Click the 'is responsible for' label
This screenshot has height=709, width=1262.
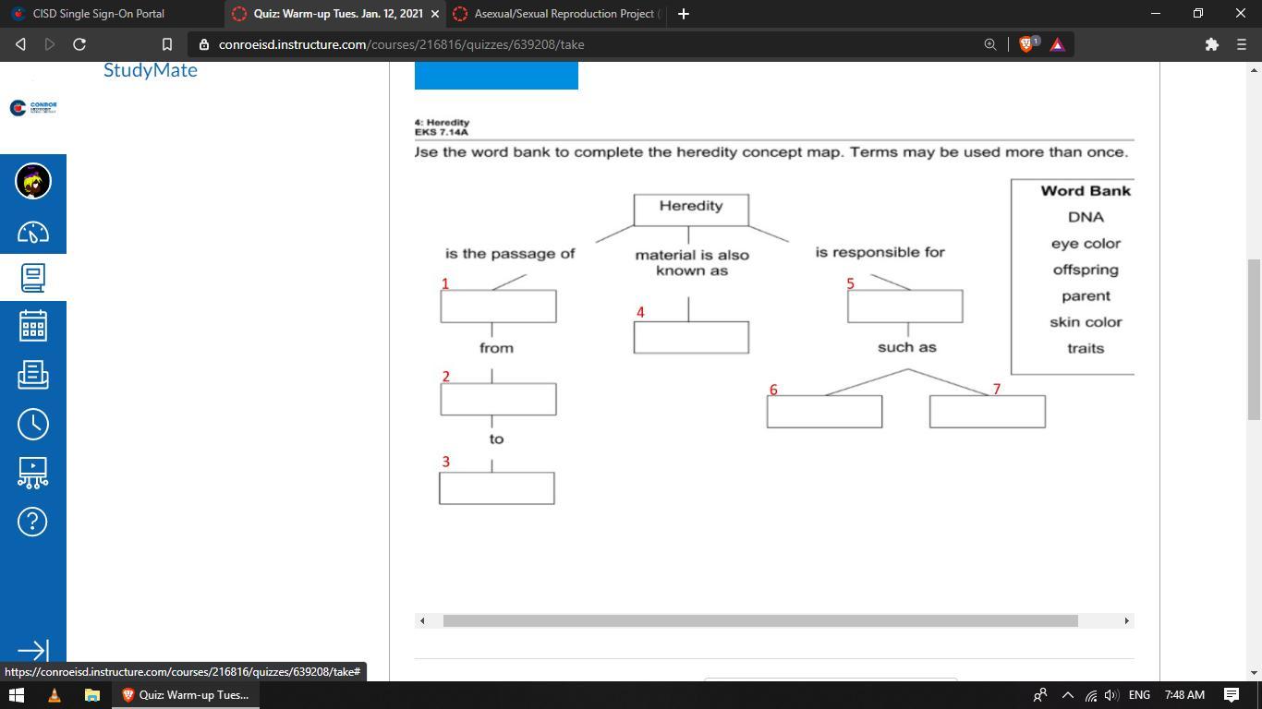(880, 252)
